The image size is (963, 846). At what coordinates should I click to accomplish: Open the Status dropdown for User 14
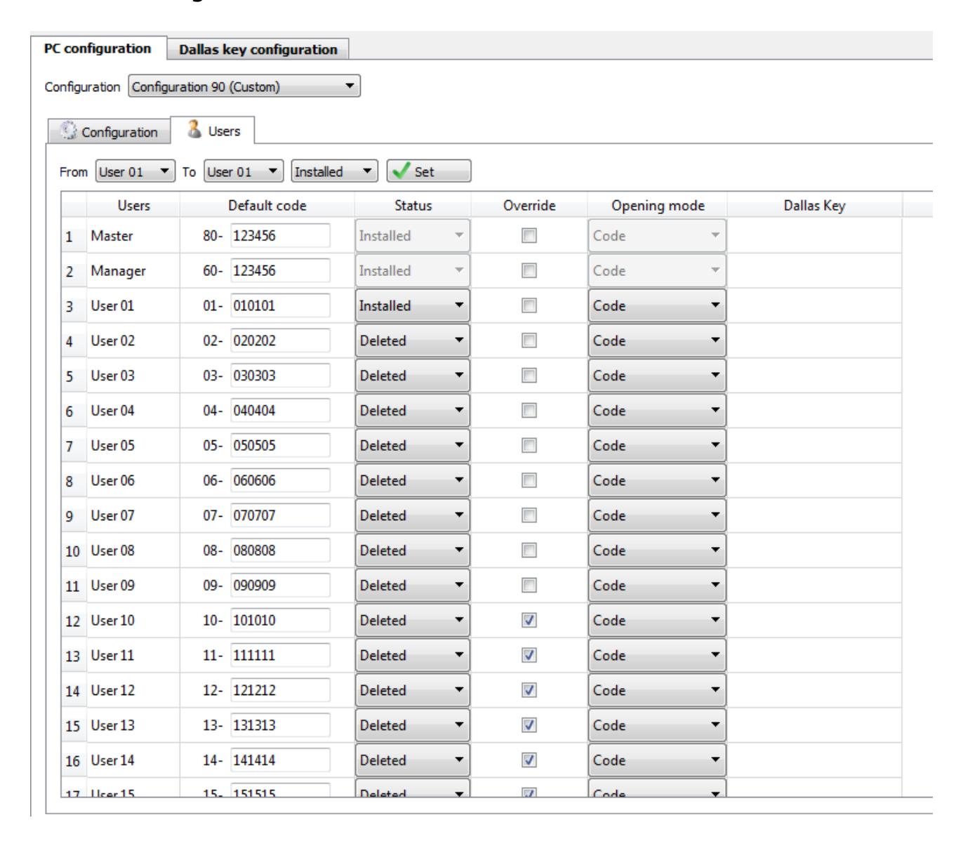click(413, 760)
